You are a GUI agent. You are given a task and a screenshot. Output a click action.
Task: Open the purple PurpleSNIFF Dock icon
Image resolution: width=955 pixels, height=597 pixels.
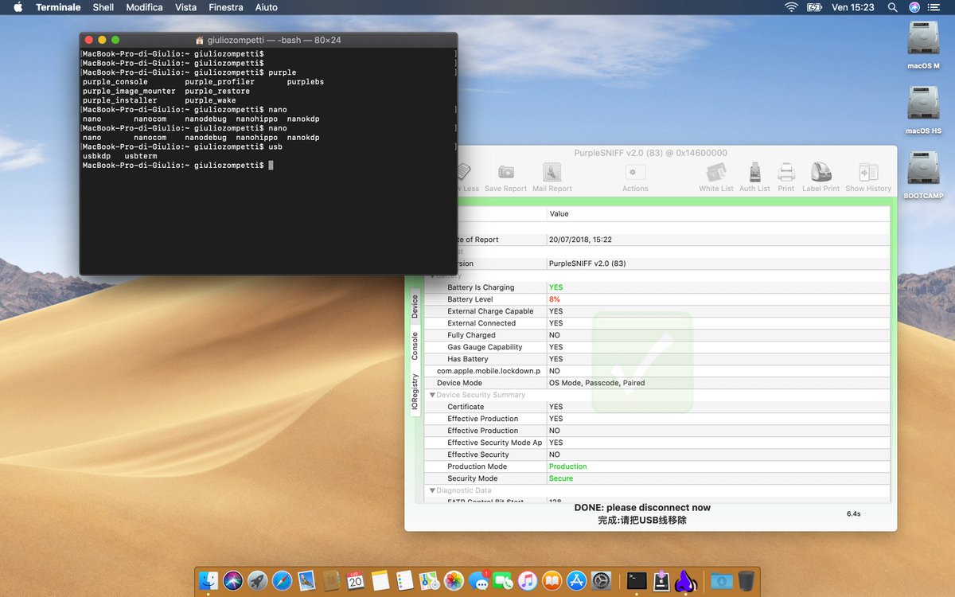[686, 581]
